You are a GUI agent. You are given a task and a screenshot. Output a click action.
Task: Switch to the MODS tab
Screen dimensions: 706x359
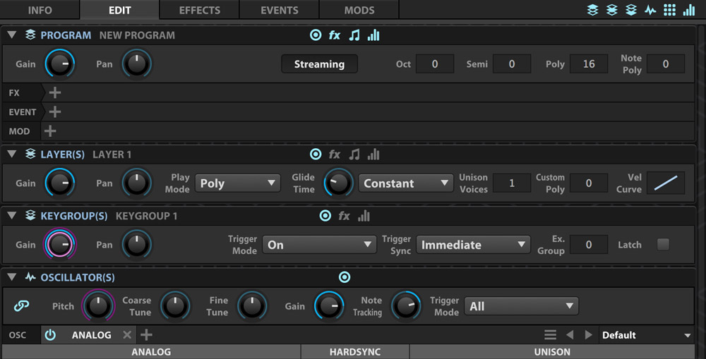click(x=359, y=10)
